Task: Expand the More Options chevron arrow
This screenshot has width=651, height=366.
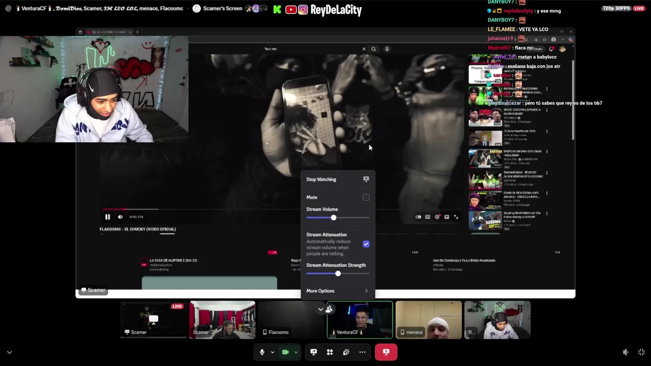Action: pos(366,291)
